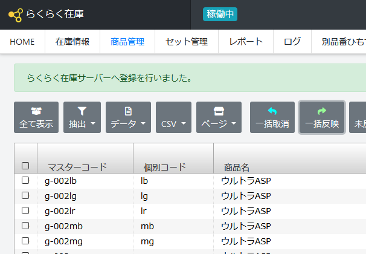Viewport: 366px width, 254px height.
Task: Open the データ dropdown arrow
Action: point(143,123)
